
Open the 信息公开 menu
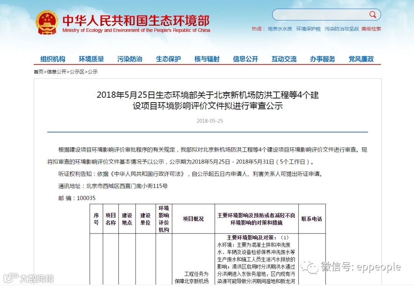(246, 59)
